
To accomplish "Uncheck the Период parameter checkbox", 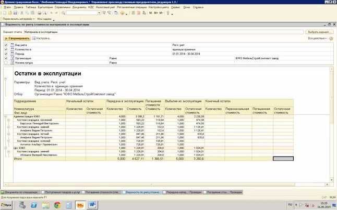I will pyautogui.click(x=6, y=54).
